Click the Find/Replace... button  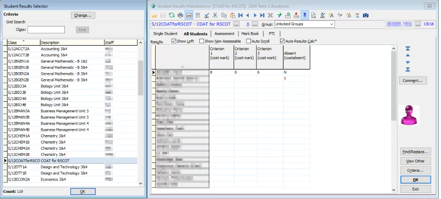416,152
